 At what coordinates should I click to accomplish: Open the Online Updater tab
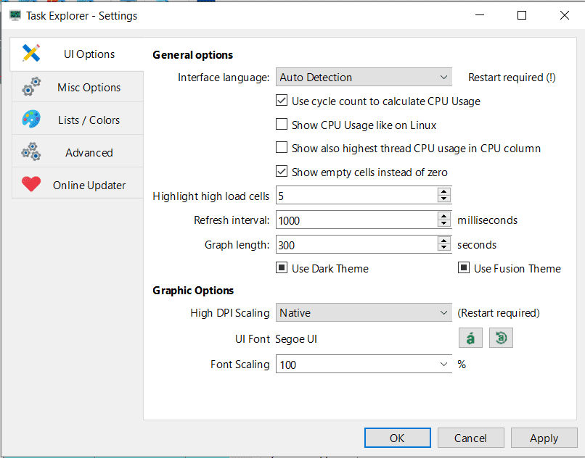(89, 185)
